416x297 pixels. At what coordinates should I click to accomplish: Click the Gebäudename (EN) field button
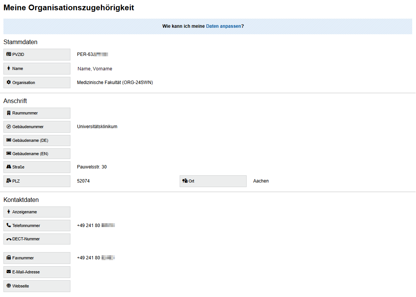pos(37,154)
